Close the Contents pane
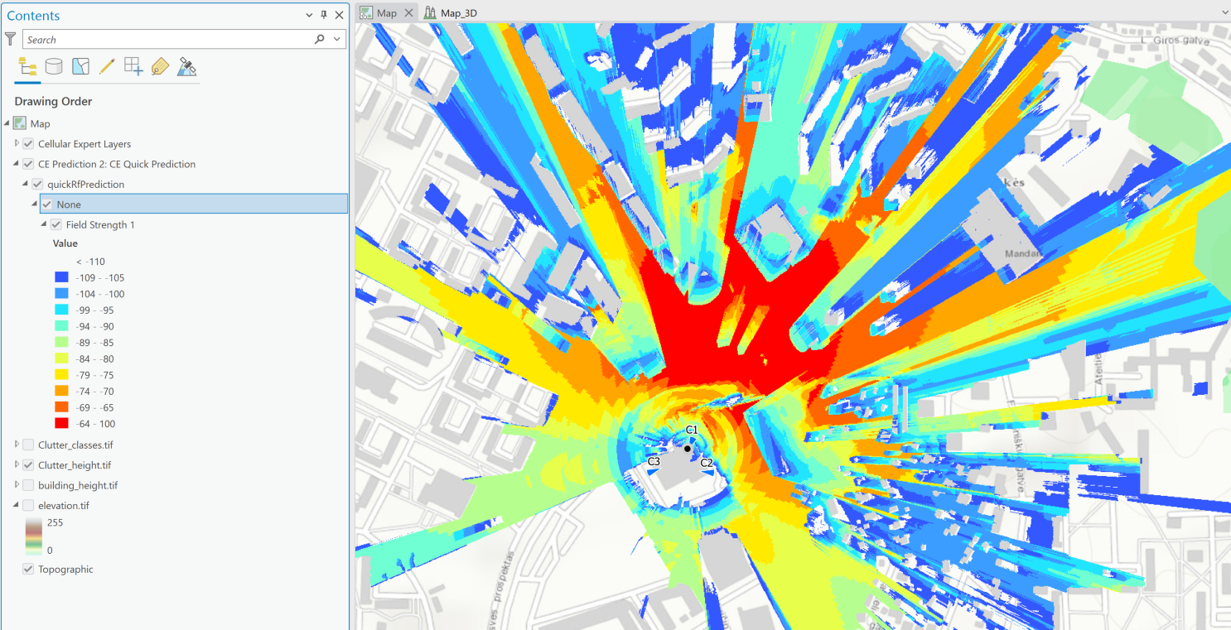The width and height of the screenshot is (1231, 630). (339, 15)
